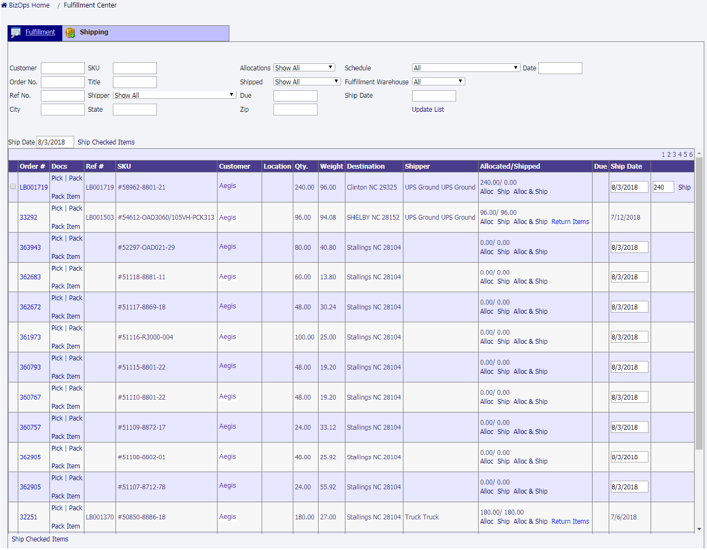Open the Schedule dropdown list
Viewport: 707px width, 550px height.
(466, 68)
